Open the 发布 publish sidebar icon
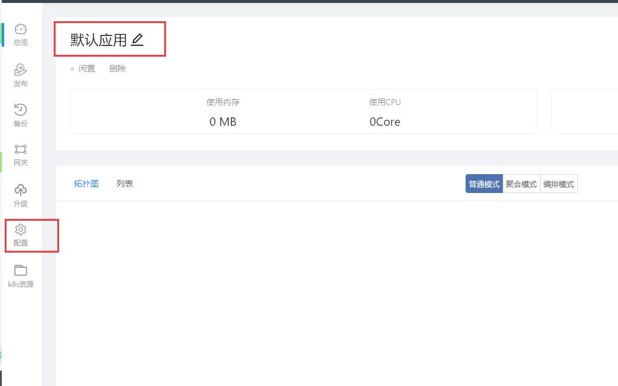Viewport: 618px width, 386px height. click(21, 70)
